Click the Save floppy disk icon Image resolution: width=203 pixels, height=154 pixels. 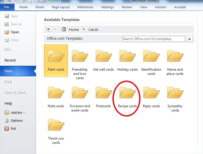point(7,16)
